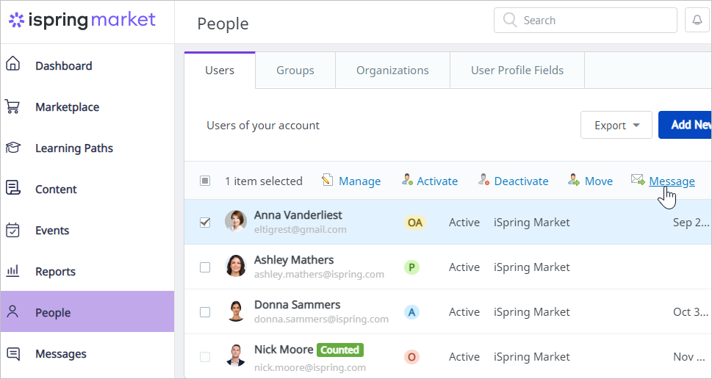Click the Manage link
712x379 pixels.
point(359,181)
